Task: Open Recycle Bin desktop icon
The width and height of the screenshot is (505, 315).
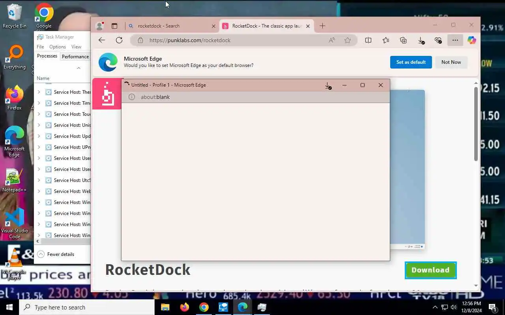Action: tap(15, 16)
